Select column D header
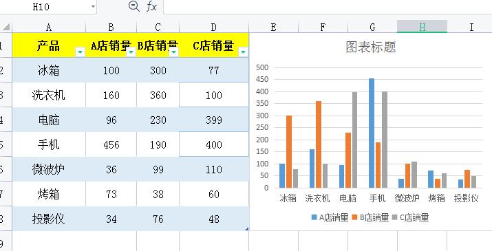The height and width of the screenshot is (251, 492). (214, 28)
